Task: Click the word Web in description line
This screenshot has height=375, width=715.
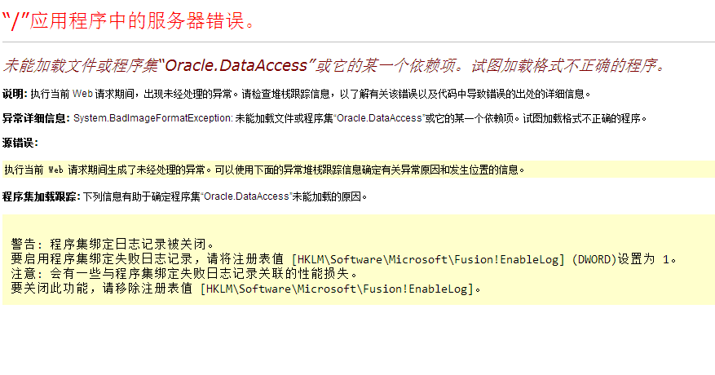Action: pos(82,94)
